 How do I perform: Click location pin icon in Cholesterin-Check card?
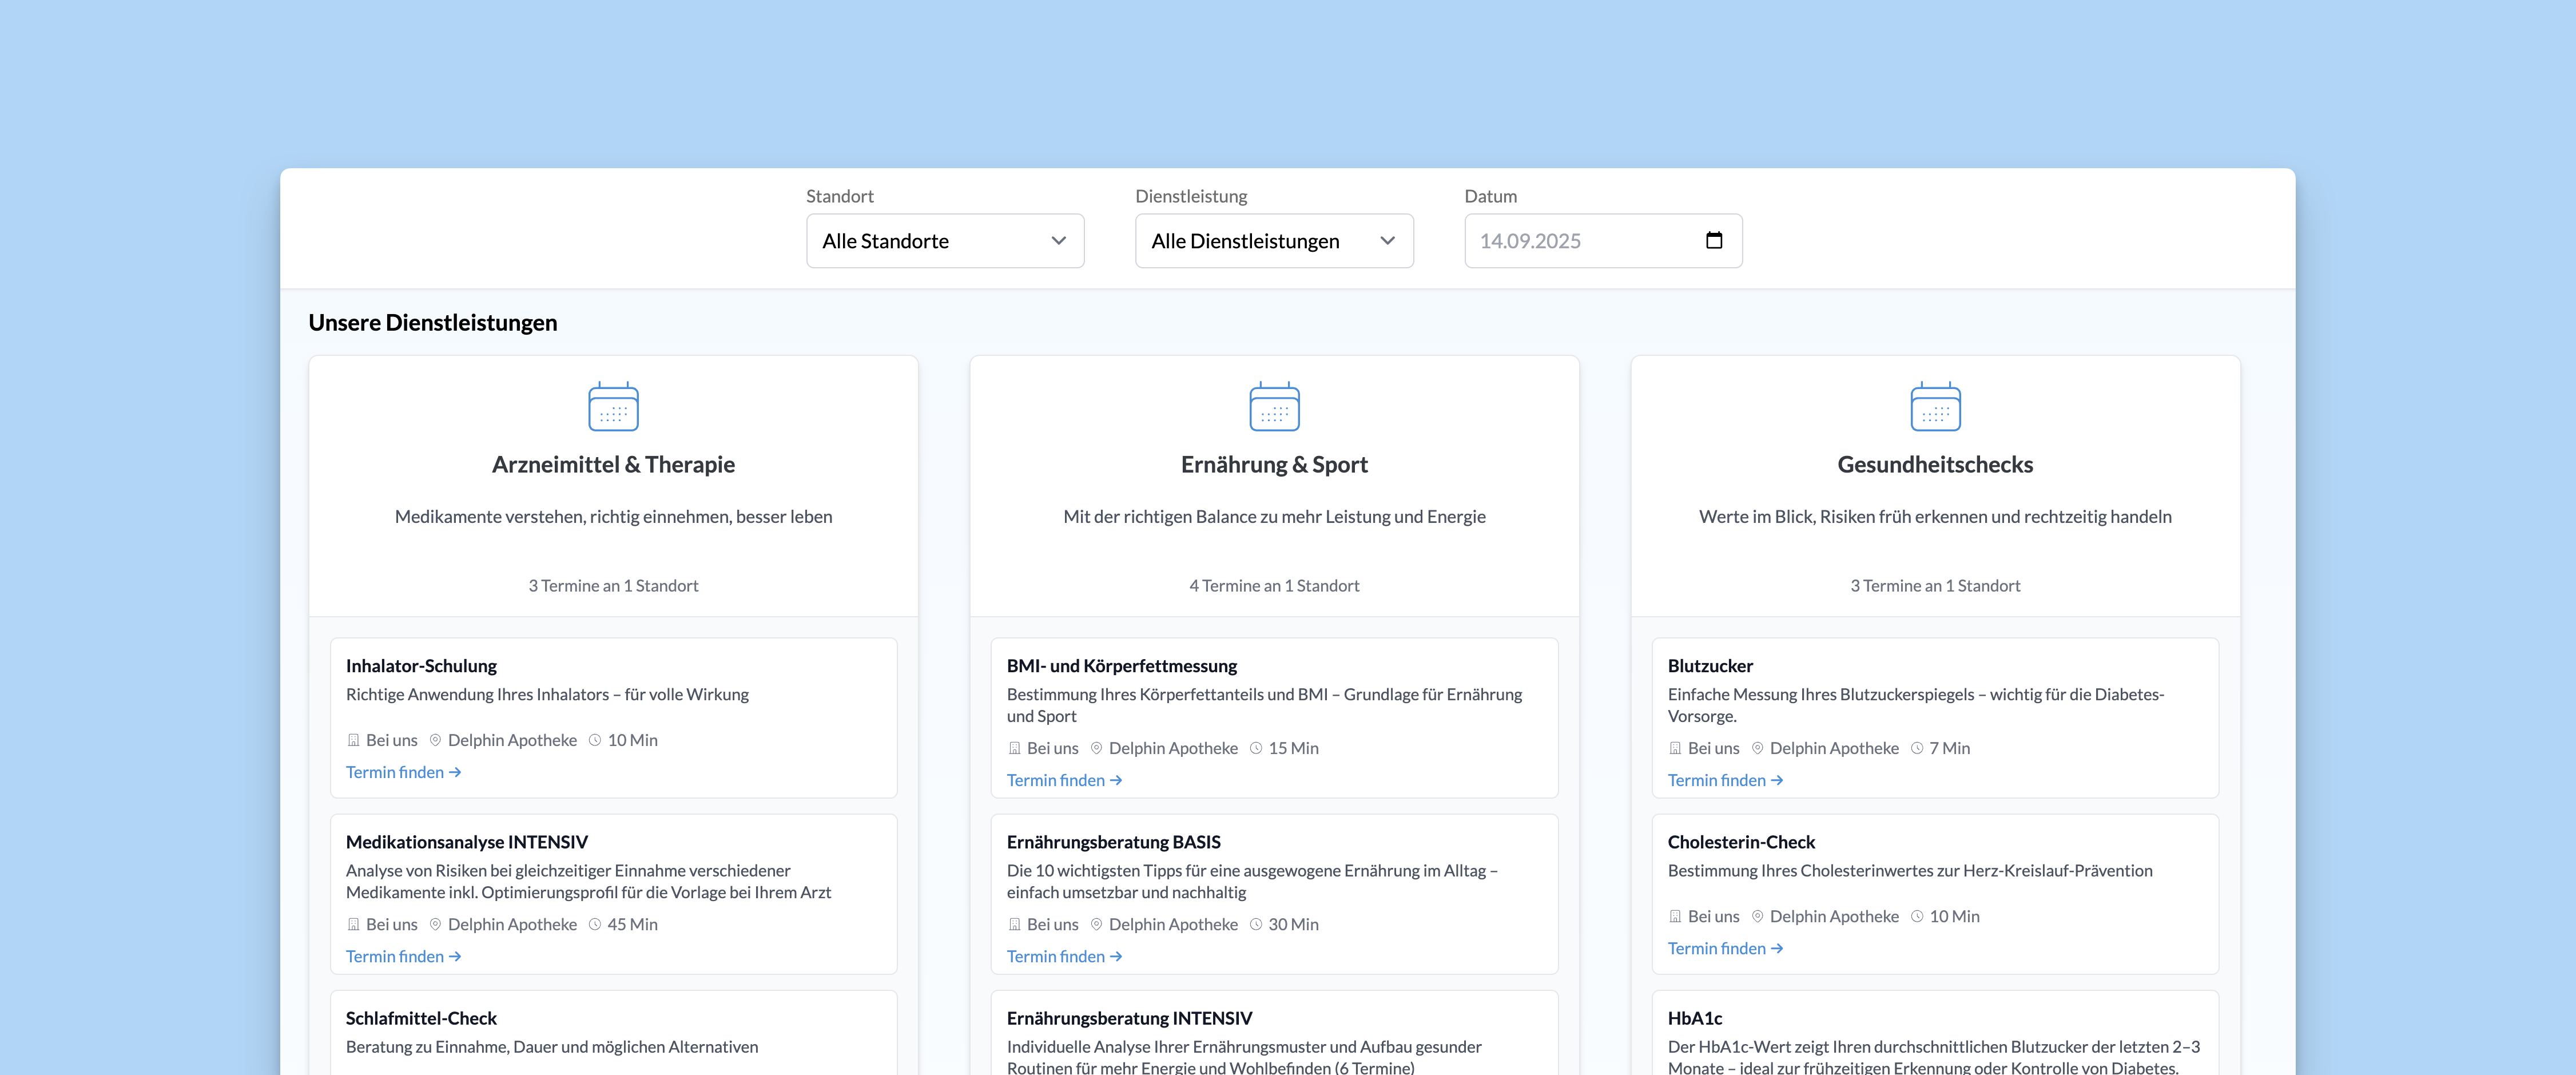1757,916
